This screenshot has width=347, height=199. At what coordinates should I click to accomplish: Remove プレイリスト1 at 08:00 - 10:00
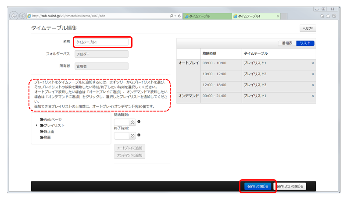pyautogui.click(x=313, y=63)
